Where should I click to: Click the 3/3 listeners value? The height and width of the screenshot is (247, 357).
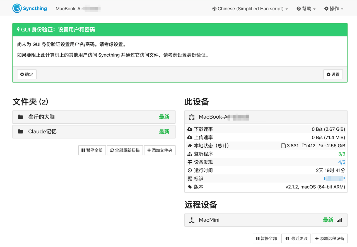point(342,154)
